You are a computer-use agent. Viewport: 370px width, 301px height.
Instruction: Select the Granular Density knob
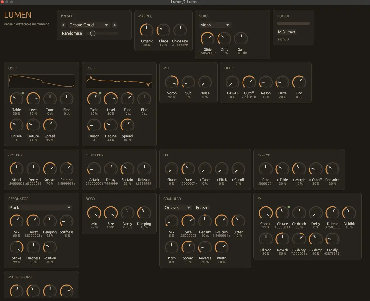[205, 221]
